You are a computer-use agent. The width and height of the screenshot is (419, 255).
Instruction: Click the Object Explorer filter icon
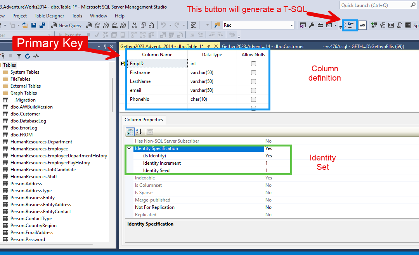point(19,56)
